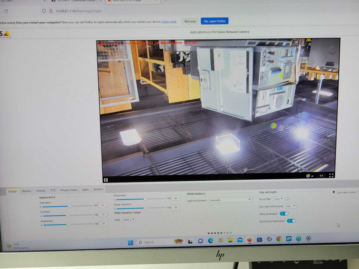The width and height of the screenshot is (359, 269).
Task: Click the Contrast value field
Action: 103,214
